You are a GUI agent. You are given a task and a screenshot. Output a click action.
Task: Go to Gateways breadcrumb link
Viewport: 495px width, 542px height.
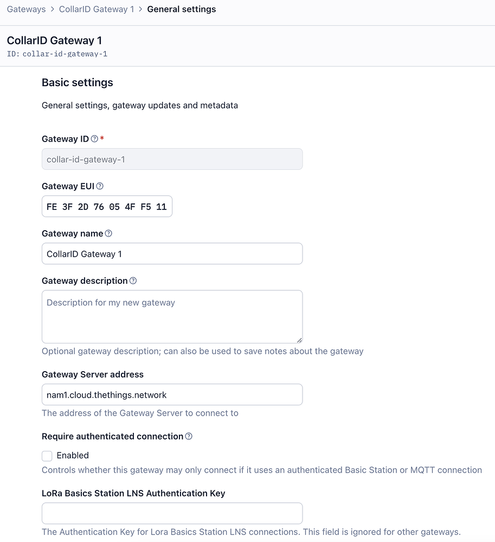click(x=26, y=9)
